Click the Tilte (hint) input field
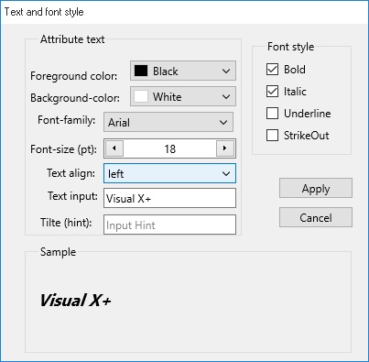Screen dimensions: 369x362 [x=169, y=225]
